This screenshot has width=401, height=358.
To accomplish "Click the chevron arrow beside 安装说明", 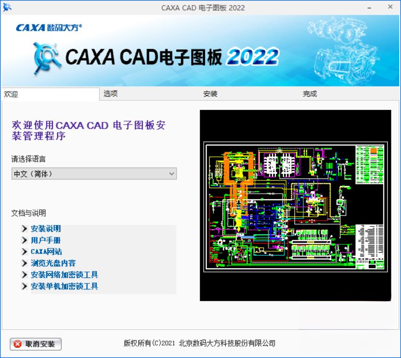I will click(24, 229).
